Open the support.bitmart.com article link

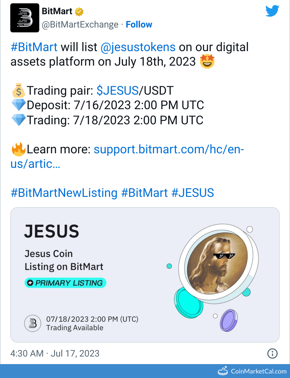click(127, 156)
